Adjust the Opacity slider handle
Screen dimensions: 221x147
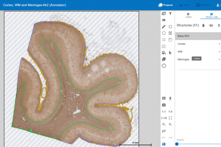(177, 144)
